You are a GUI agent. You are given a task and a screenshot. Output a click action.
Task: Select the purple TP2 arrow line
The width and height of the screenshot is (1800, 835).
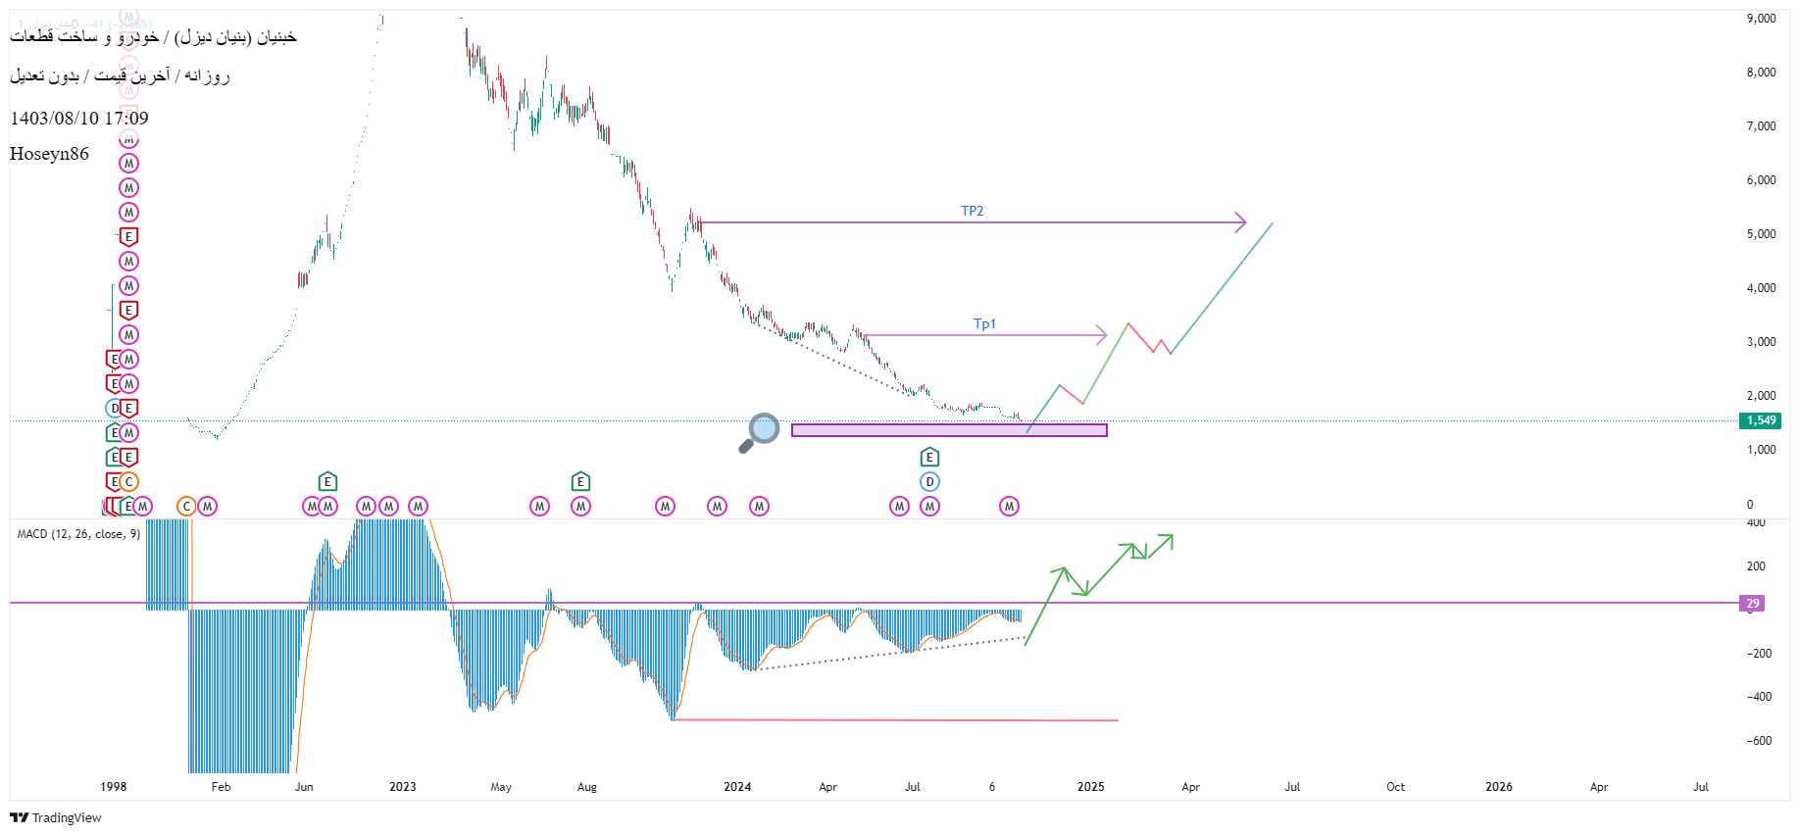973,222
